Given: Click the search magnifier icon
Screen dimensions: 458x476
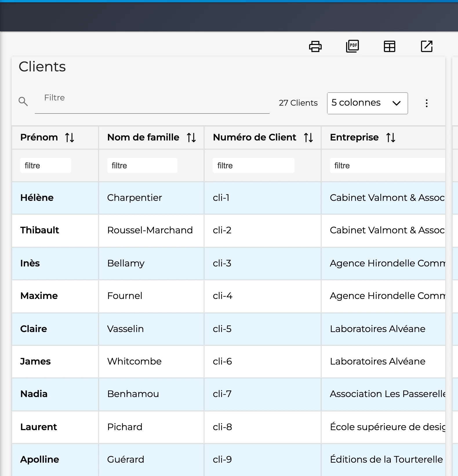Looking at the screenshot, I should tap(23, 101).
